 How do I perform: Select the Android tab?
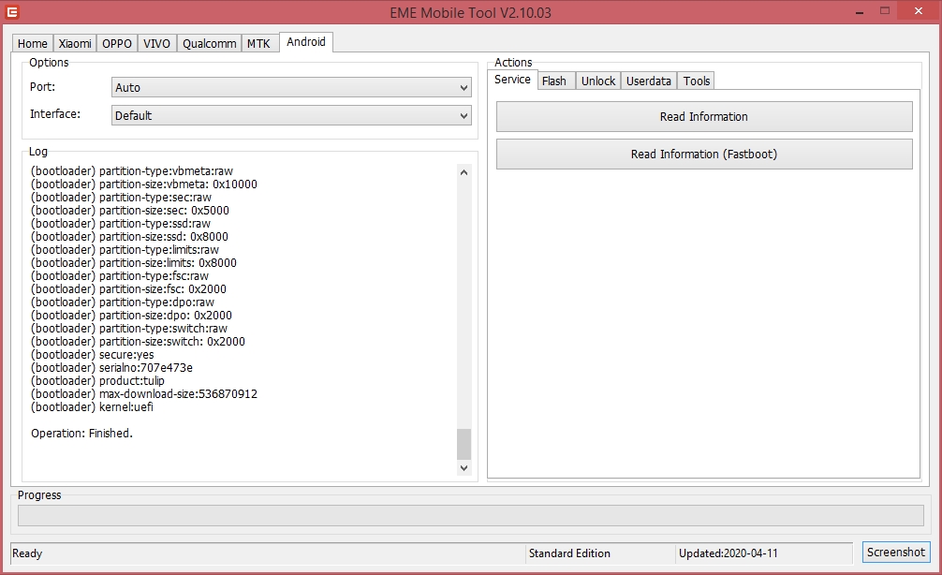(306, 41)
